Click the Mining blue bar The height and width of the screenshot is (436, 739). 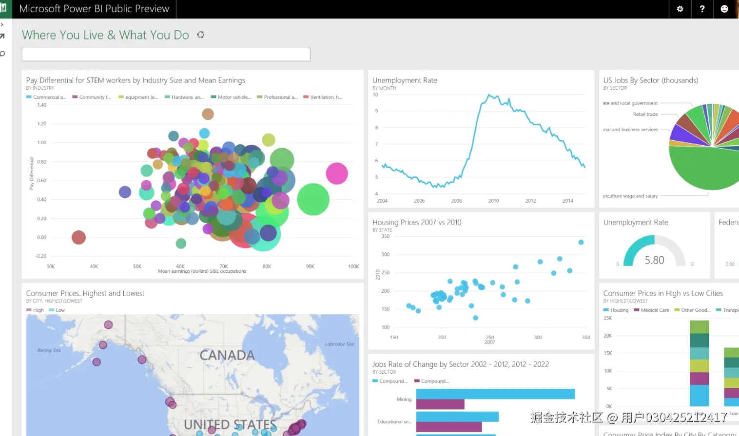pyautogui.click(x=495, y=394)
